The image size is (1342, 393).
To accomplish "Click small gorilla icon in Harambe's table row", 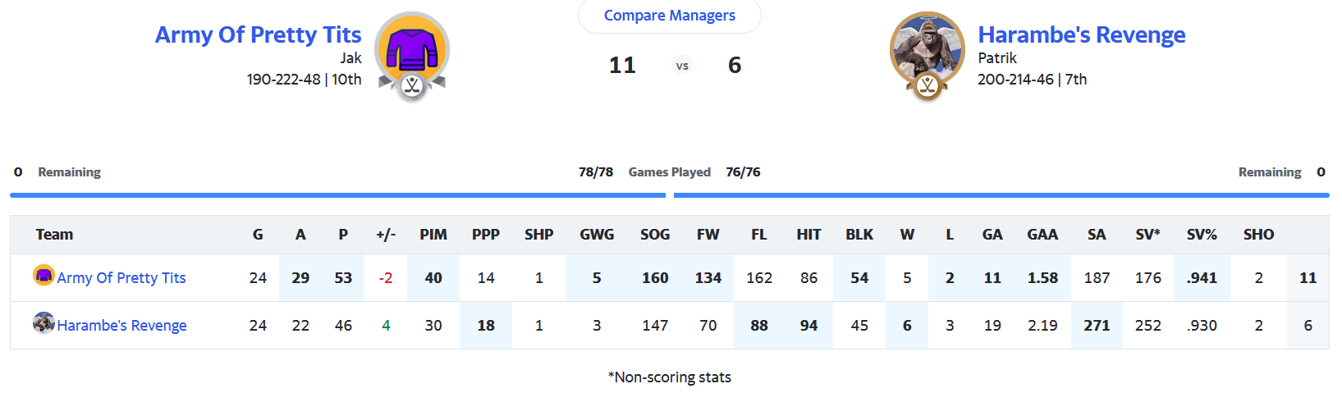I will (x=44, y=323).
